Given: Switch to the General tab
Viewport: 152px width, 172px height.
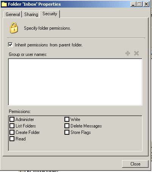Looking at the screenshot, I should (13, 14).
